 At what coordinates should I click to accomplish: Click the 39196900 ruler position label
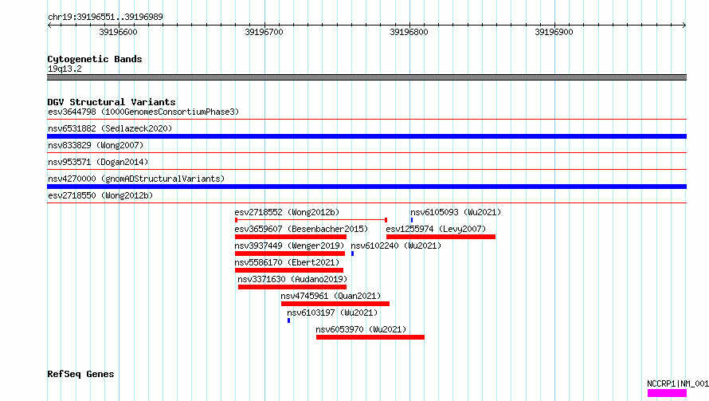point(554,32)
